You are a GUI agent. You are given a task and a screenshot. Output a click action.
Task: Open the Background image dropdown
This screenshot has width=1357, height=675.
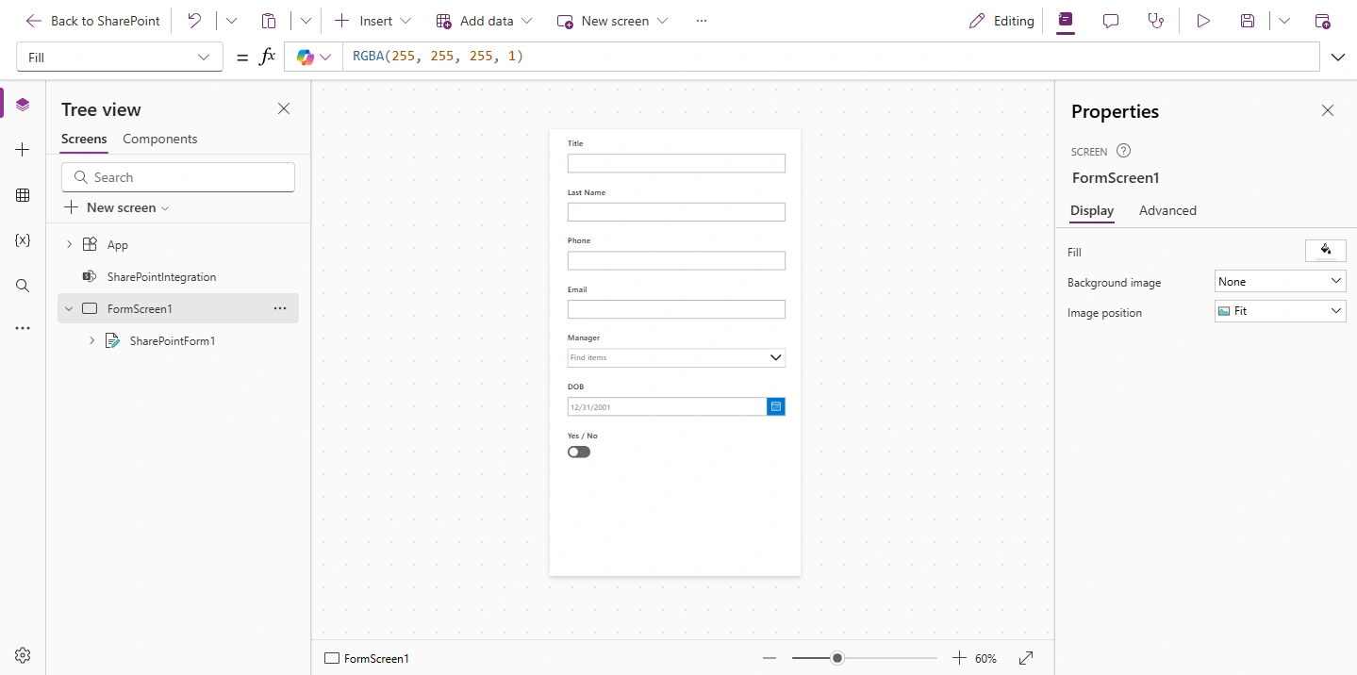click(1281, 281)
